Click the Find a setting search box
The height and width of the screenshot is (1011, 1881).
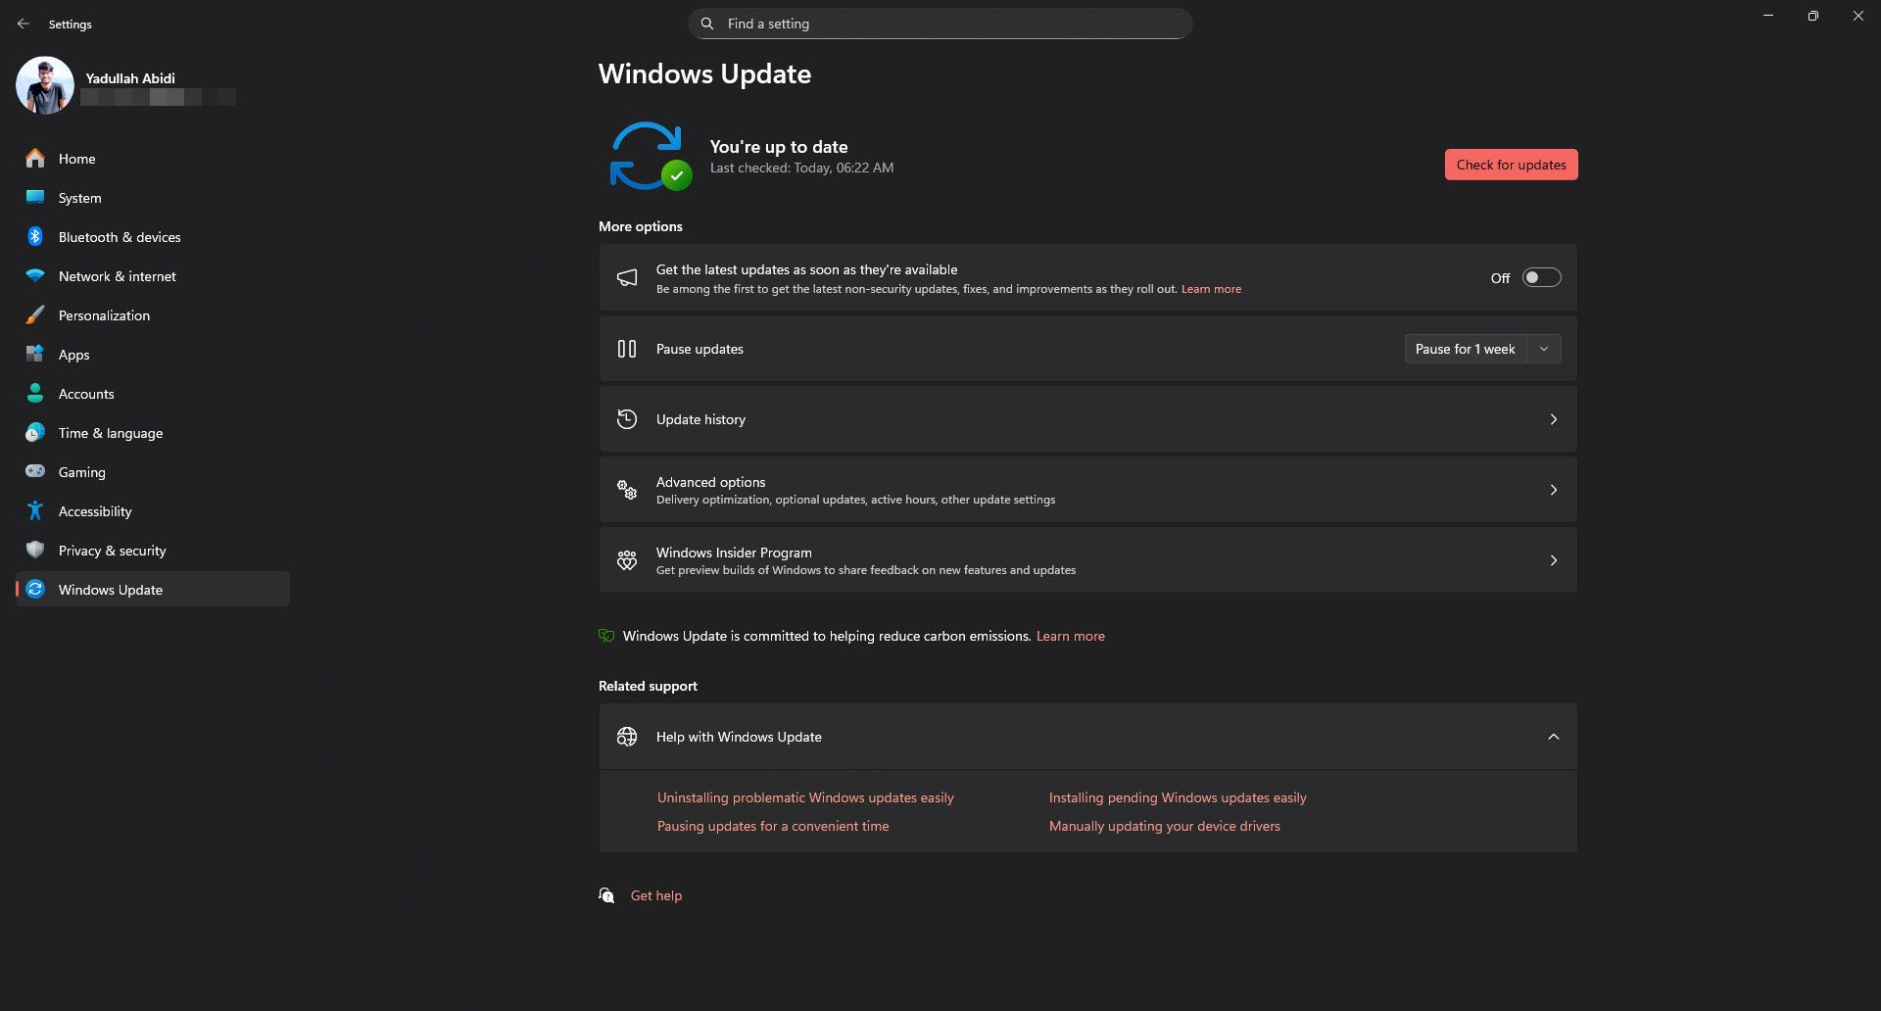pos(940,23)
